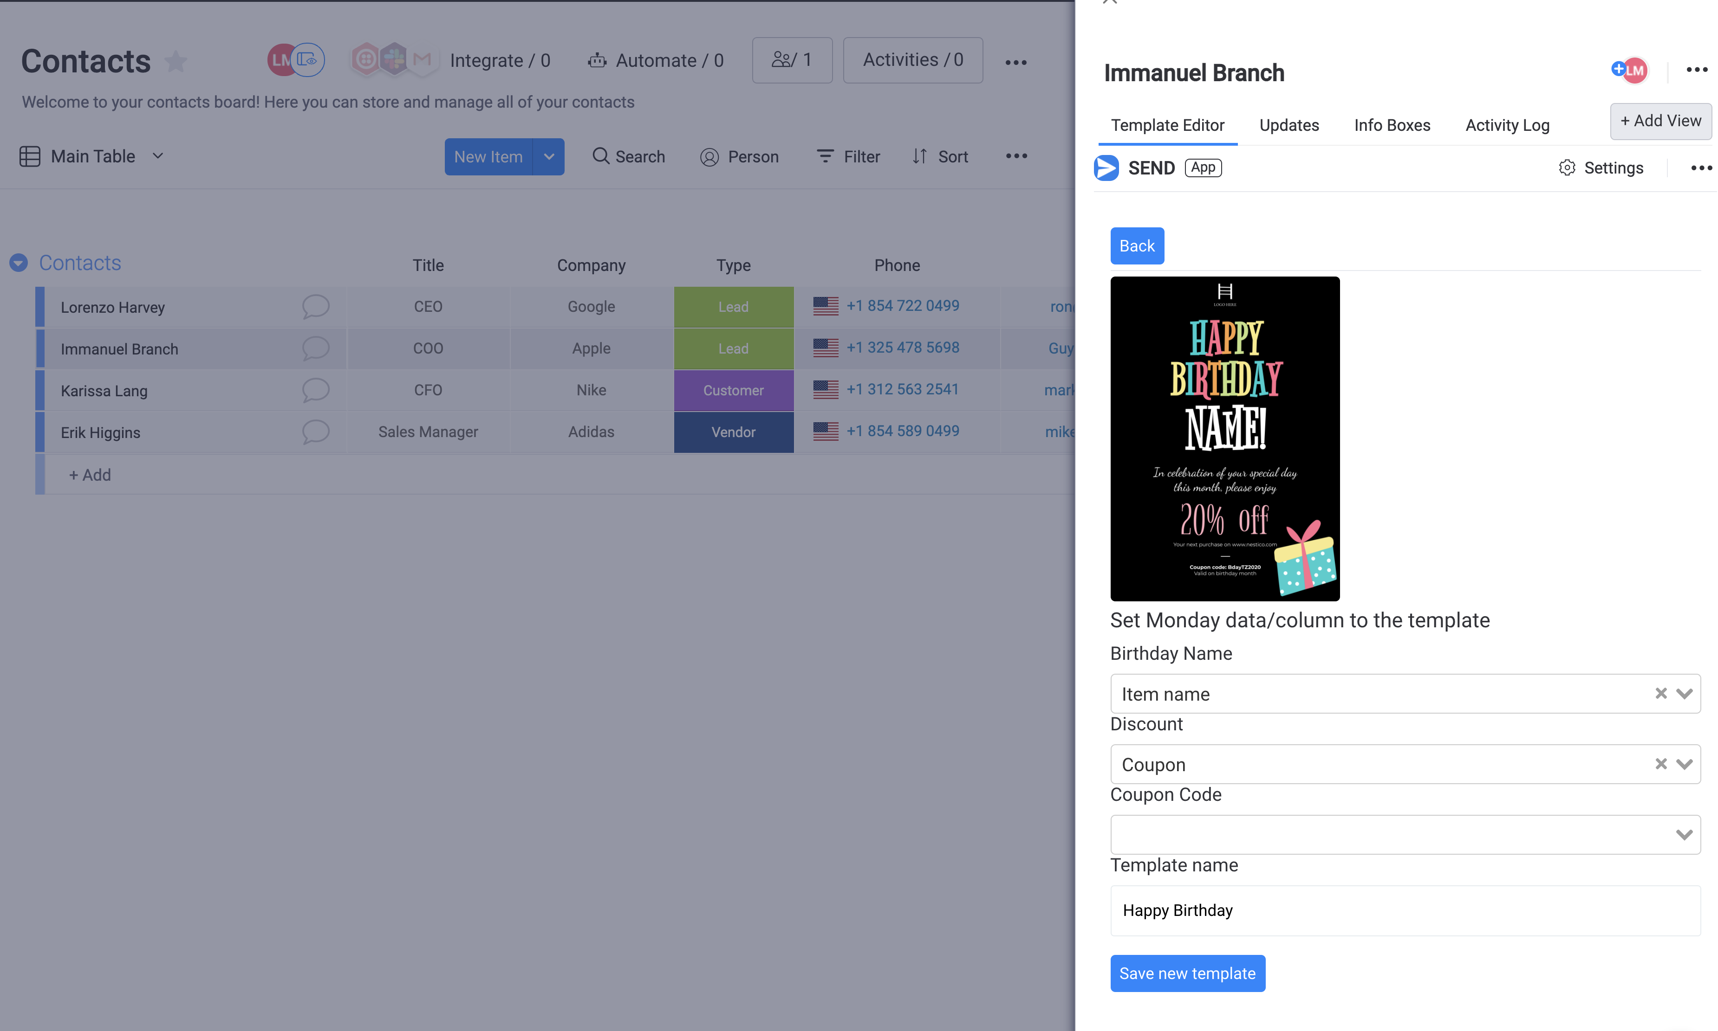Click the Happy Birthday template thumbnail
1718x1031 pixels.
click(1224, 439)
